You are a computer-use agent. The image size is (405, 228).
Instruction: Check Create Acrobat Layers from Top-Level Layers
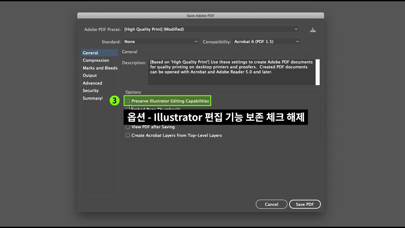click(x=128, y=135)
